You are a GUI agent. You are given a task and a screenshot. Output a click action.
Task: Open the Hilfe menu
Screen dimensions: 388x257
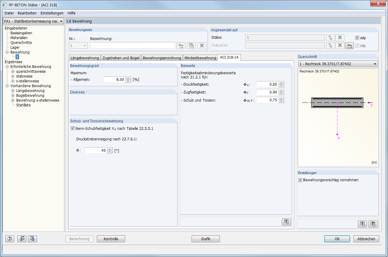click(72, 13)
